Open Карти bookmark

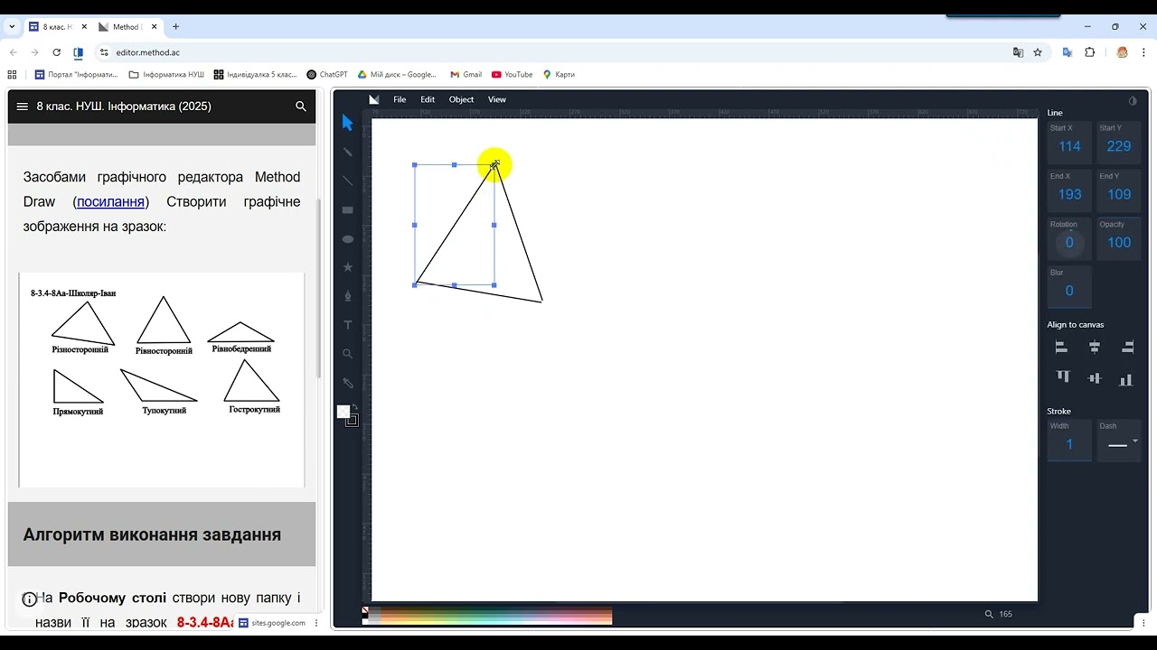pos(559,75)
